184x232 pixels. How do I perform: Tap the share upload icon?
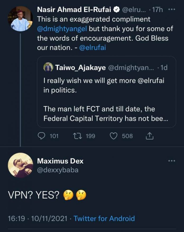click(149, 136)
